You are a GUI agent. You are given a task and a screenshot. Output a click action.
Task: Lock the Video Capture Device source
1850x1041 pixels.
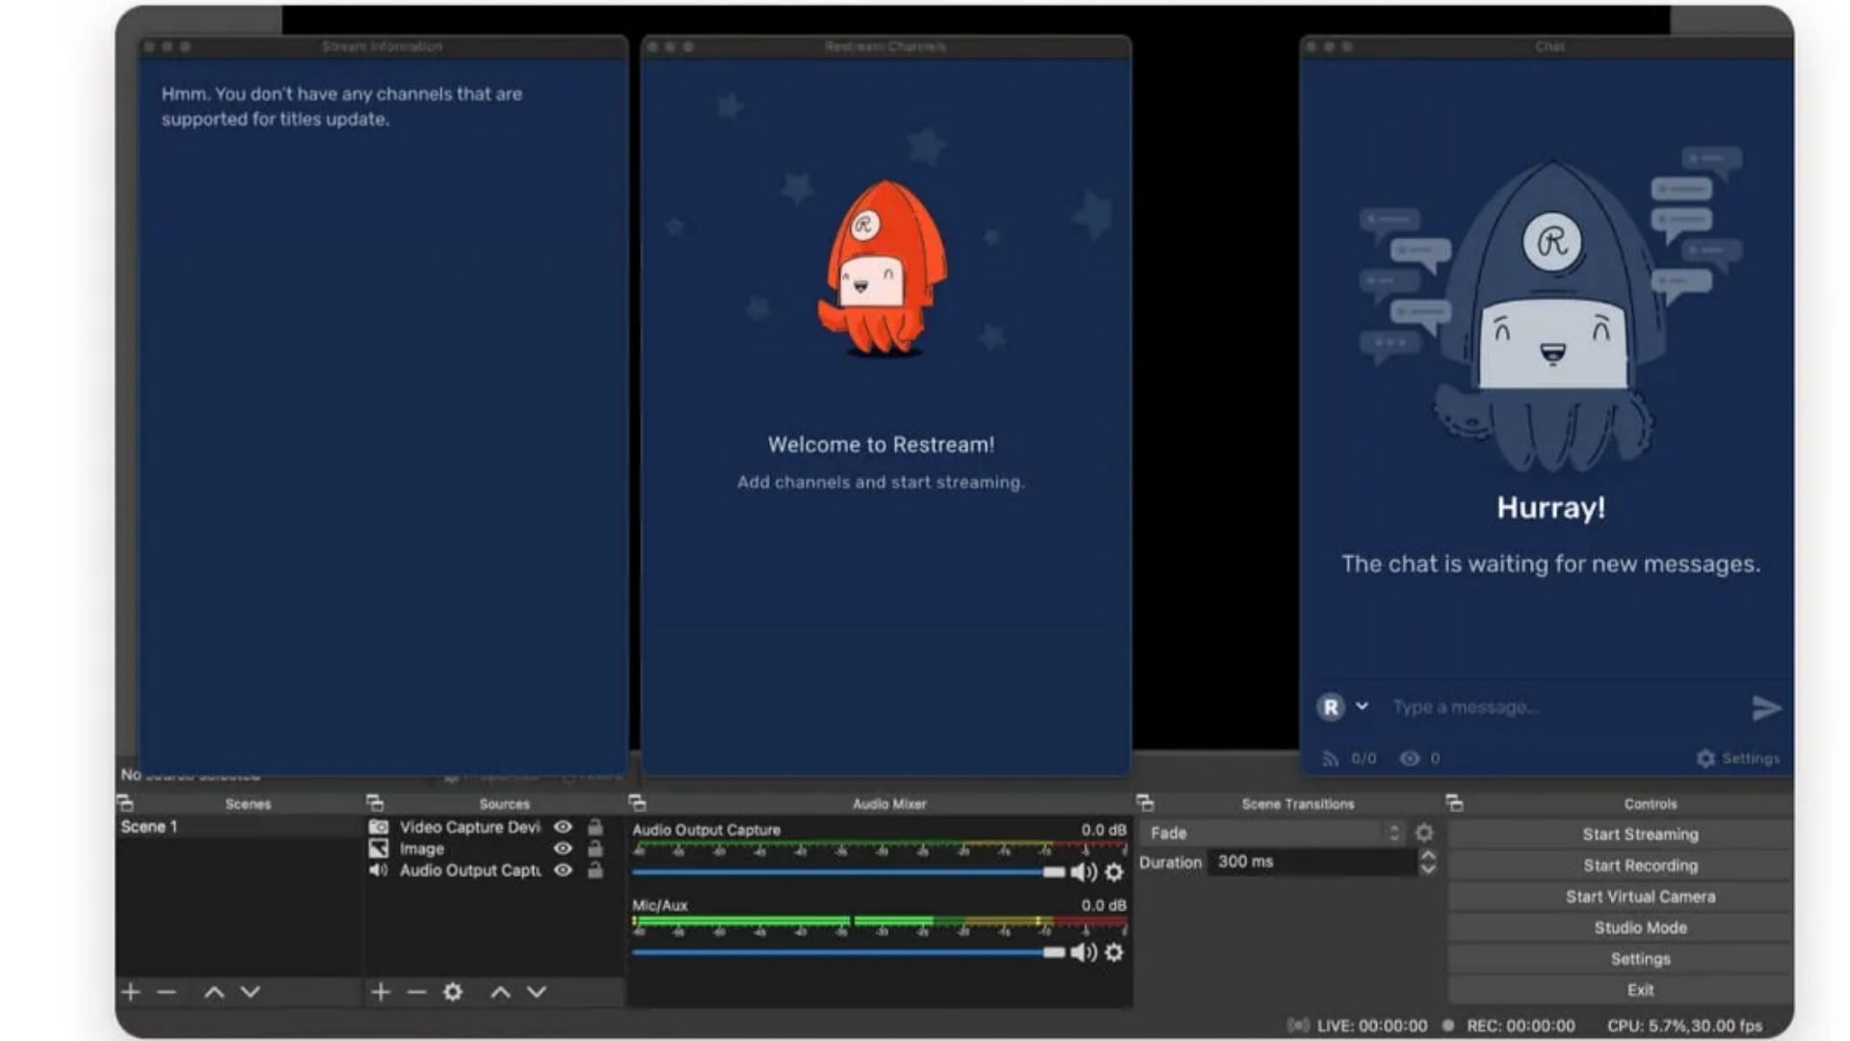tap(595, 827)
